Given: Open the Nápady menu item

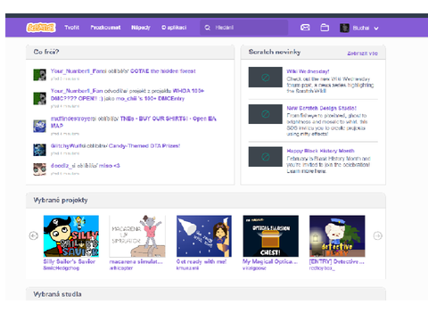Looking at the screenshot, I should [x=141, y=28].
